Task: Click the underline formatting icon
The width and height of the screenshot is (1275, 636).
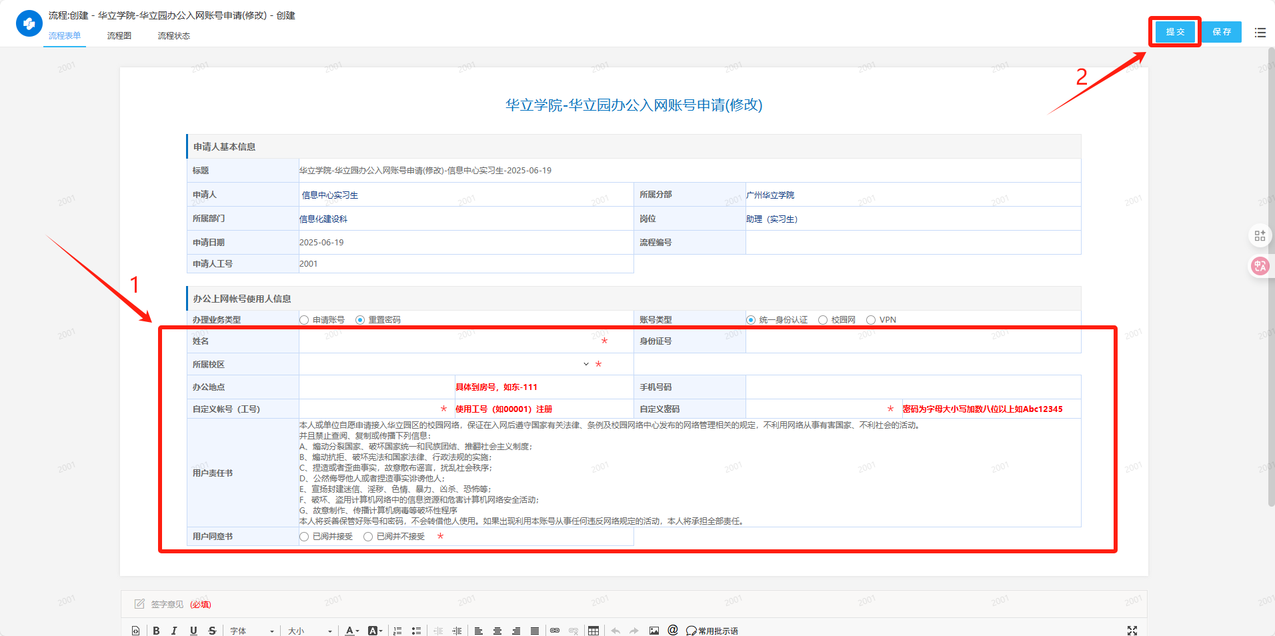Action: 193,631
